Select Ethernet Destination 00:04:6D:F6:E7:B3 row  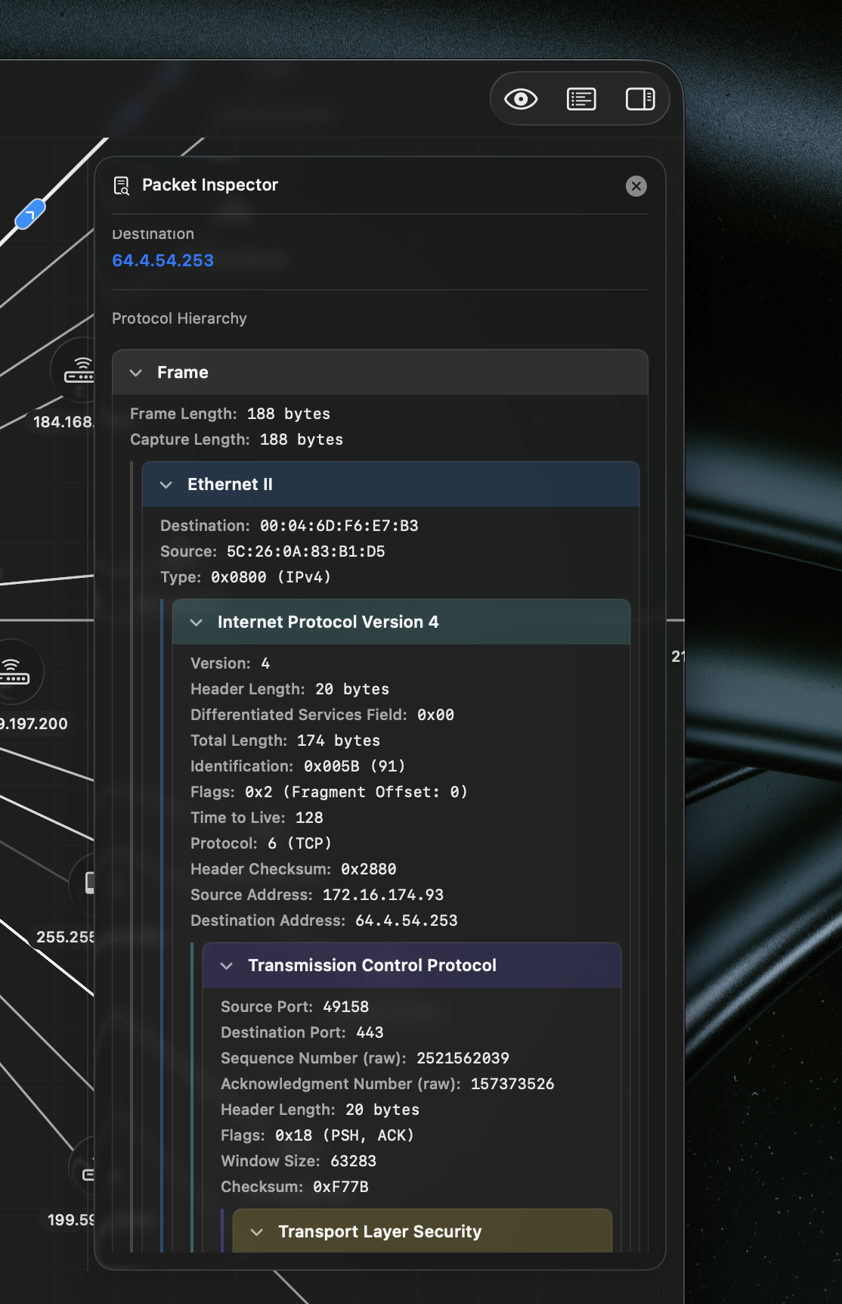tap(289, 526)
